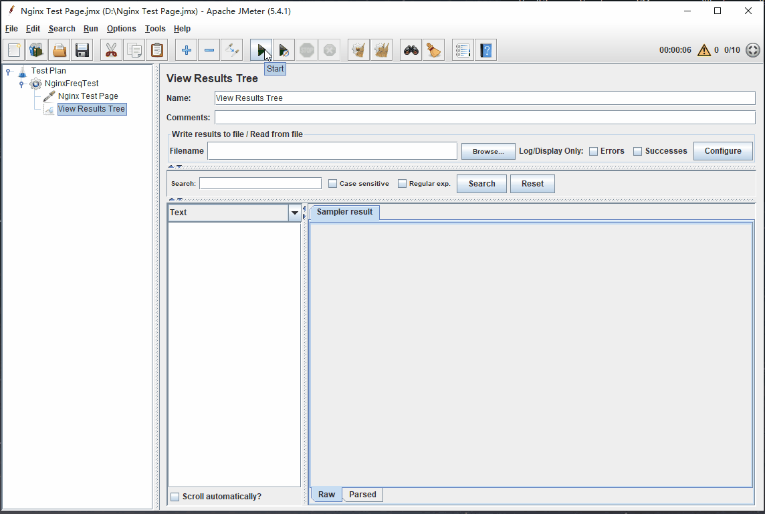765x514 pixels.
Task: Click the Save test plan floppy icon
Action: (x=82, y=50)
